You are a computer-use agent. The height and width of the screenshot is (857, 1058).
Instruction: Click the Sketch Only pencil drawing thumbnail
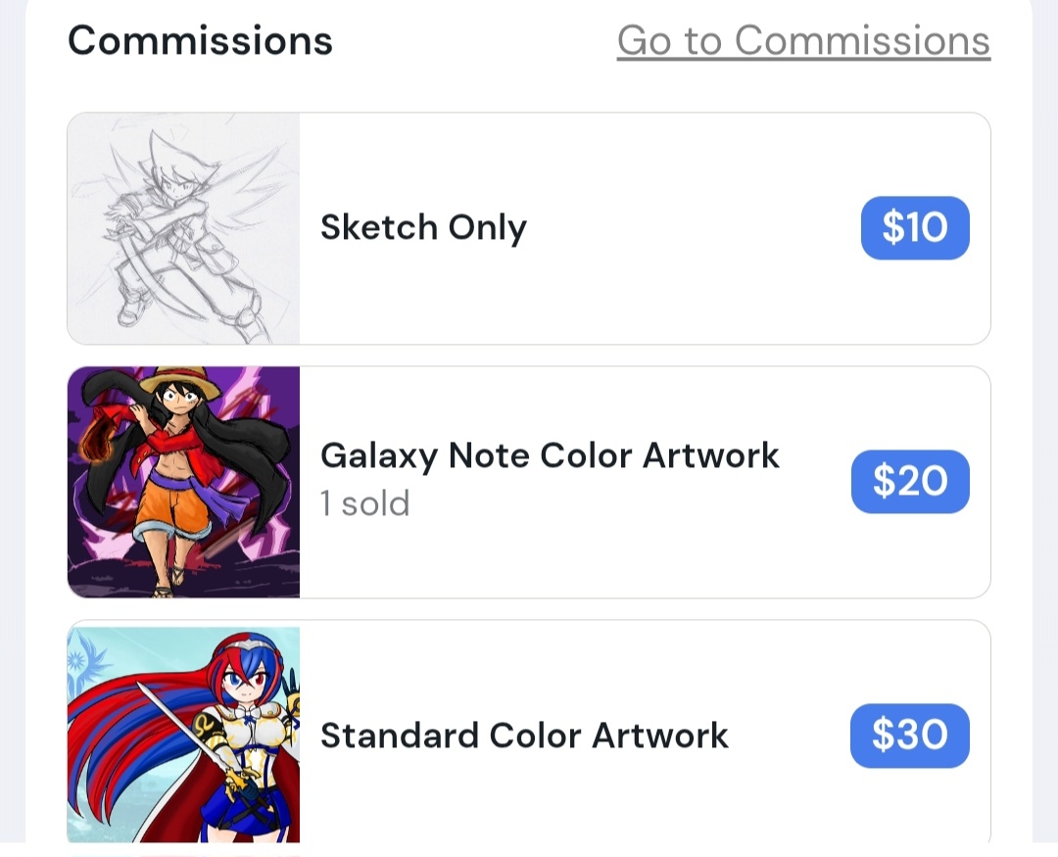click(183, 228)
